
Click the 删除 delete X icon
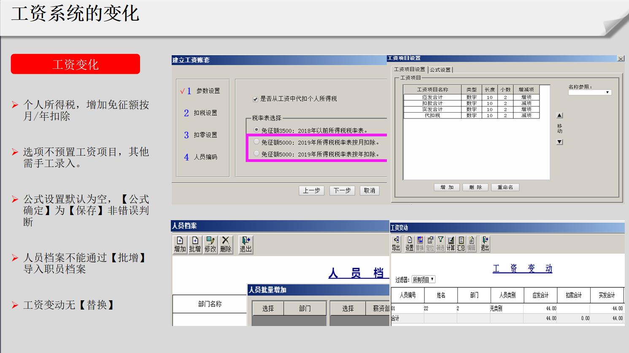pyautogui.click(x=226, y=244)
